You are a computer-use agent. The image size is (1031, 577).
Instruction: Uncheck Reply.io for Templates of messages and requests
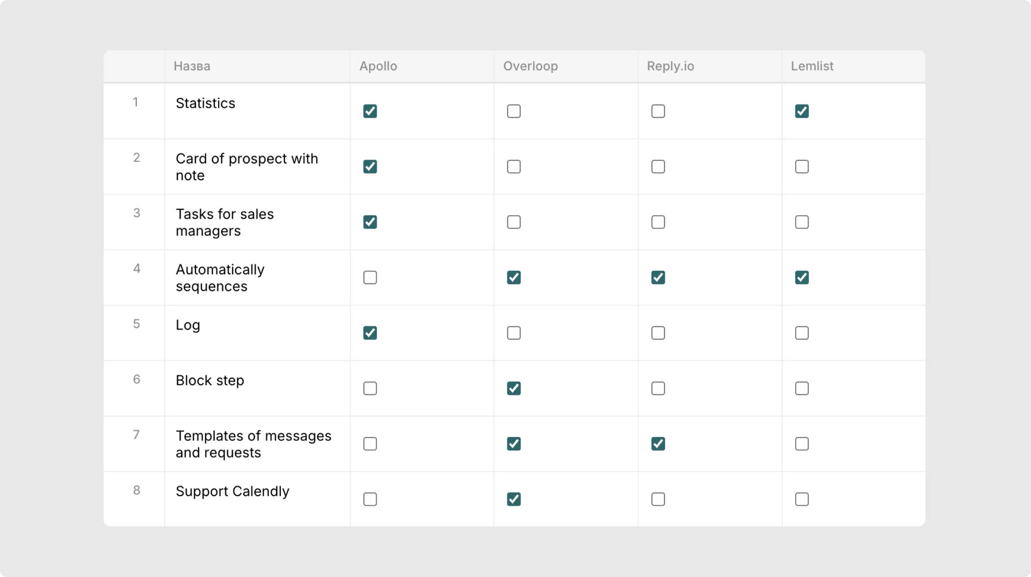[658, 444]
